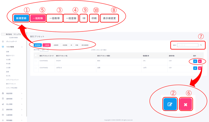The image size is (209, 122).
Task: Open the 表示件数 50件 dropdown
Action: (44, 50)
